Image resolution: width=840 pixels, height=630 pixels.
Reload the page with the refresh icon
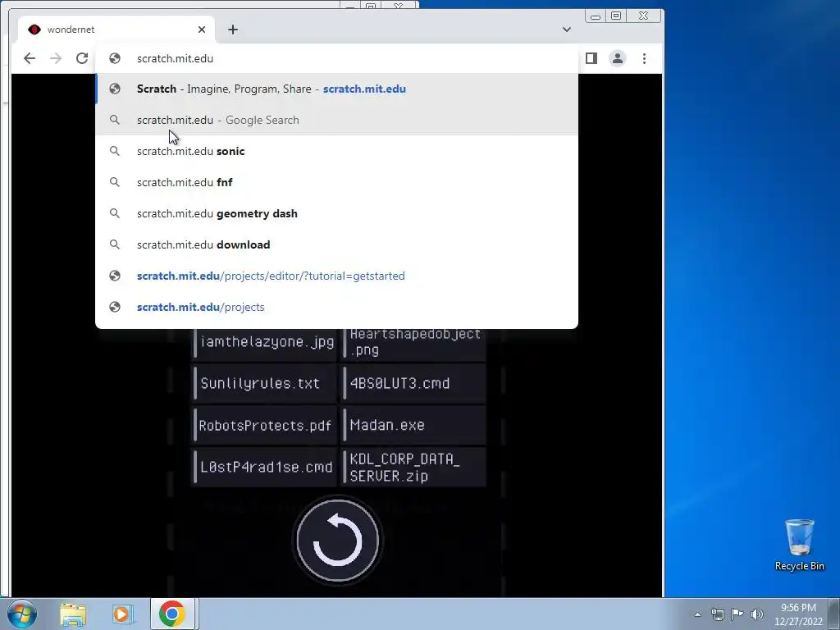[x=82, y=58]
